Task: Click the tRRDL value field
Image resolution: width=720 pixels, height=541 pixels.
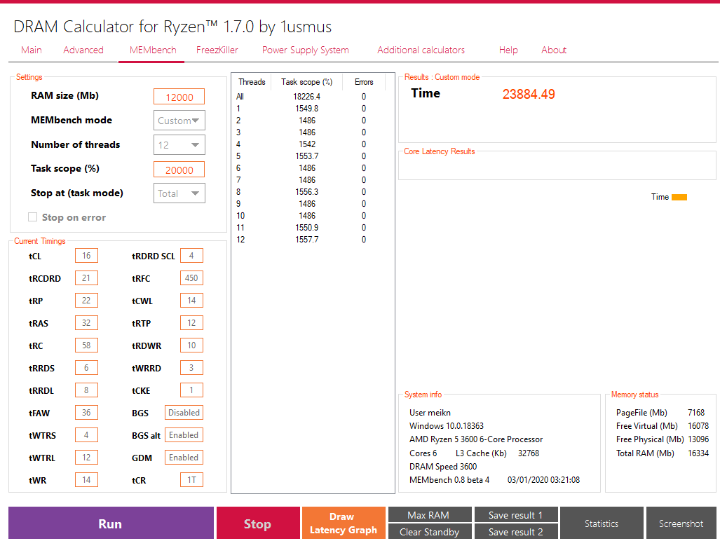Action: [86, 390]
